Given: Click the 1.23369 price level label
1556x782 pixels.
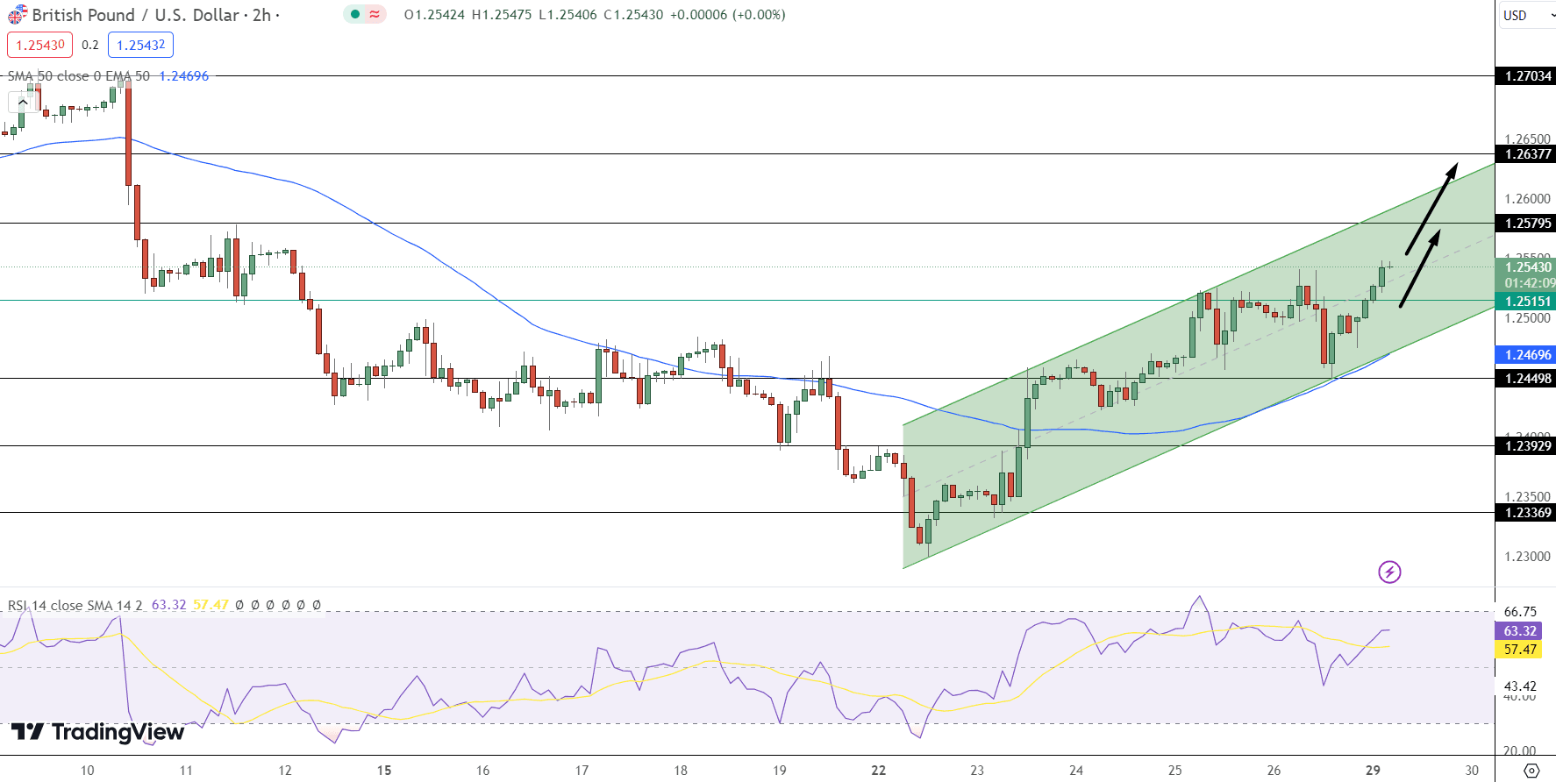Looking at the screenshot, I should pos(1528,513).
